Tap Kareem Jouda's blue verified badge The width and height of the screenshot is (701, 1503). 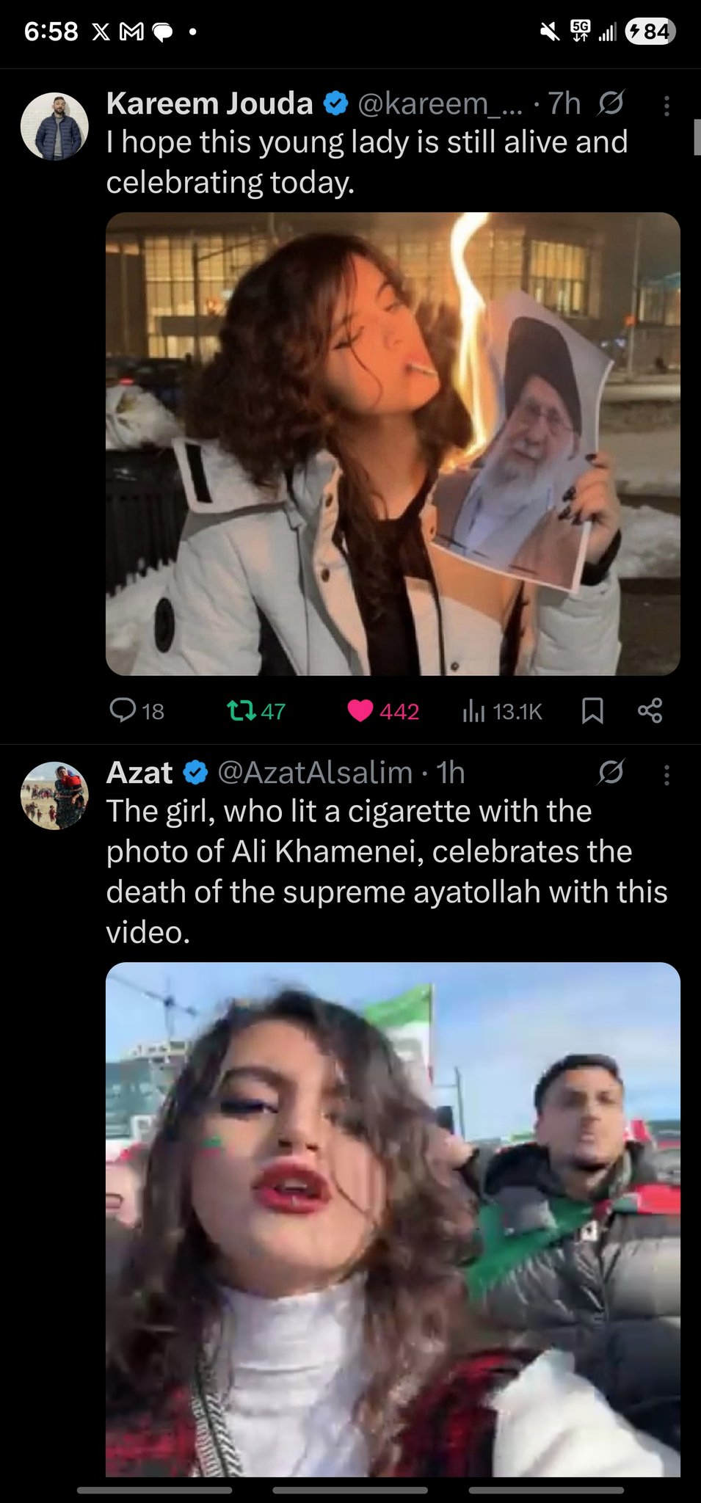tap(335, 103)
